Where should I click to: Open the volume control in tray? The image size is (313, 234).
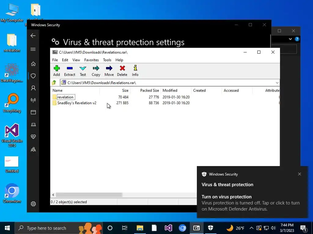(x=273, y=228)
